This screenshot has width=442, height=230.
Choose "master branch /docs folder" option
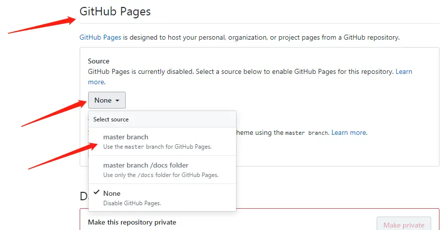pyautogui.click(x=146, y=165)
